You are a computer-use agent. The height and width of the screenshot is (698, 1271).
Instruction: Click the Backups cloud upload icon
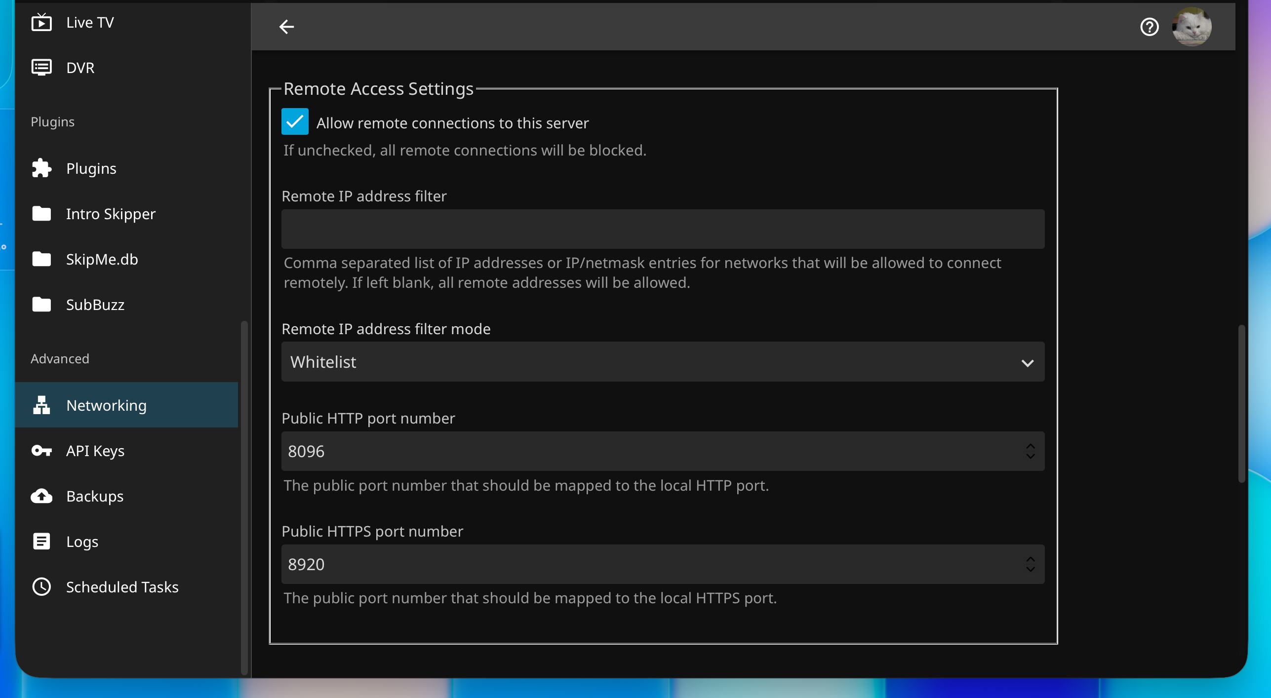[x=41, y=496]
